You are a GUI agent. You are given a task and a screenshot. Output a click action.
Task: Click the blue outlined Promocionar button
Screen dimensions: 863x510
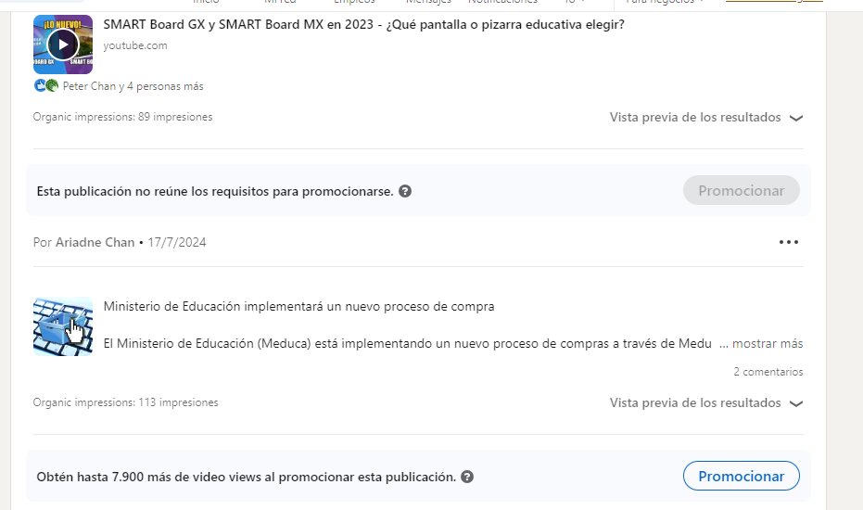[x=742, y=476]
